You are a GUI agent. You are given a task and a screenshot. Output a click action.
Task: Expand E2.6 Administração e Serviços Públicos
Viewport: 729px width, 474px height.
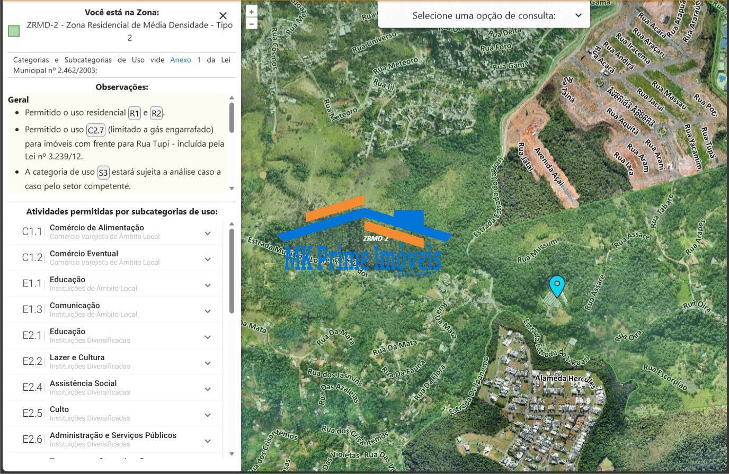click(x=115, y=440)
